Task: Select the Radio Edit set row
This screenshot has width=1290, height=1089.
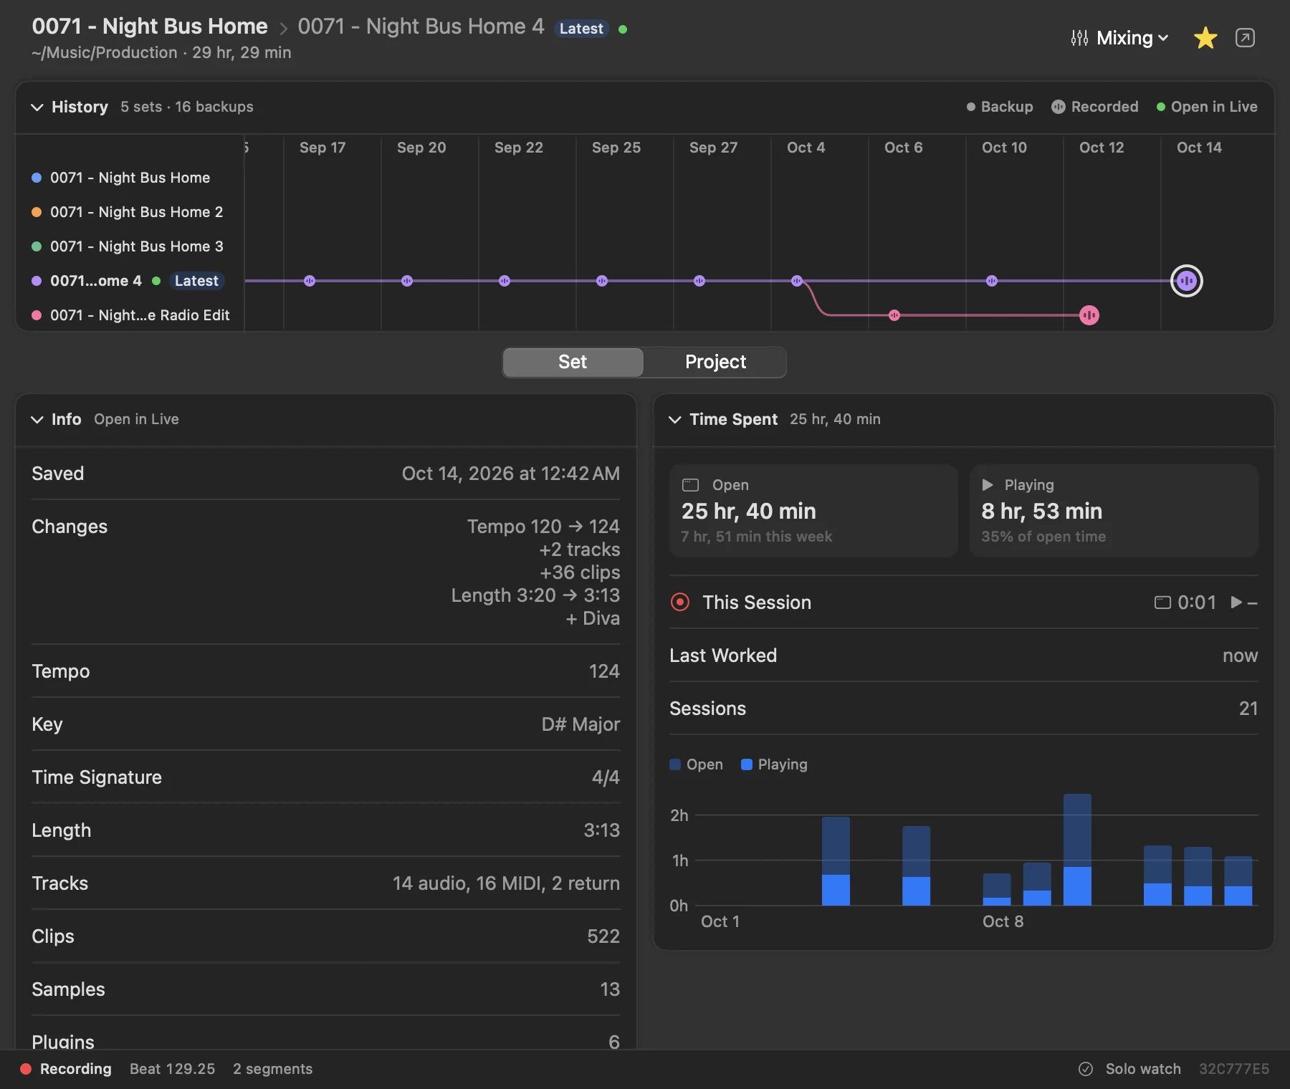Action: click(x=130, y=315)
